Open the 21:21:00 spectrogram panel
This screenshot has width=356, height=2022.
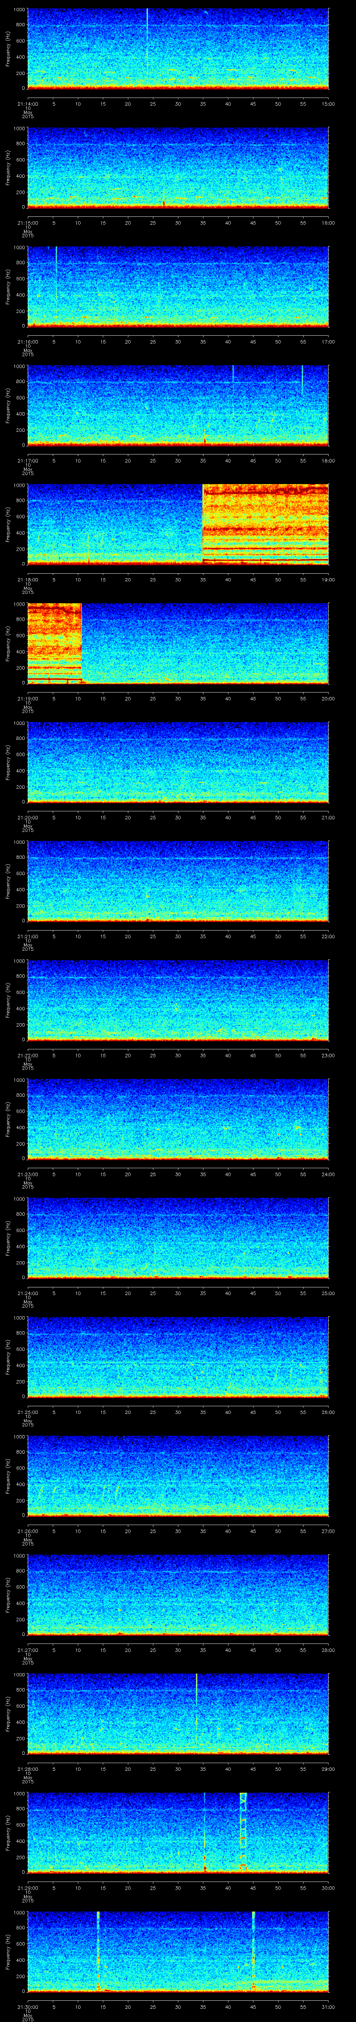click(178, 881)
